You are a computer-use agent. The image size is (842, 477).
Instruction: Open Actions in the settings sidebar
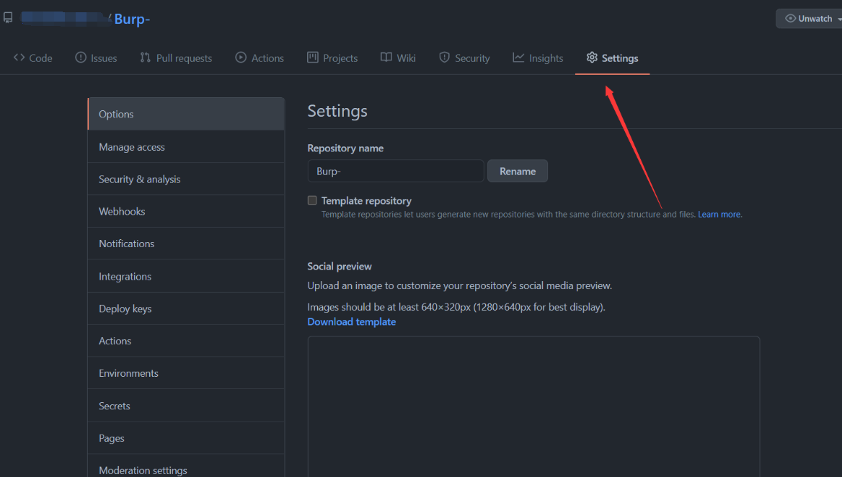pyautogui.click(x=186, y=341)
